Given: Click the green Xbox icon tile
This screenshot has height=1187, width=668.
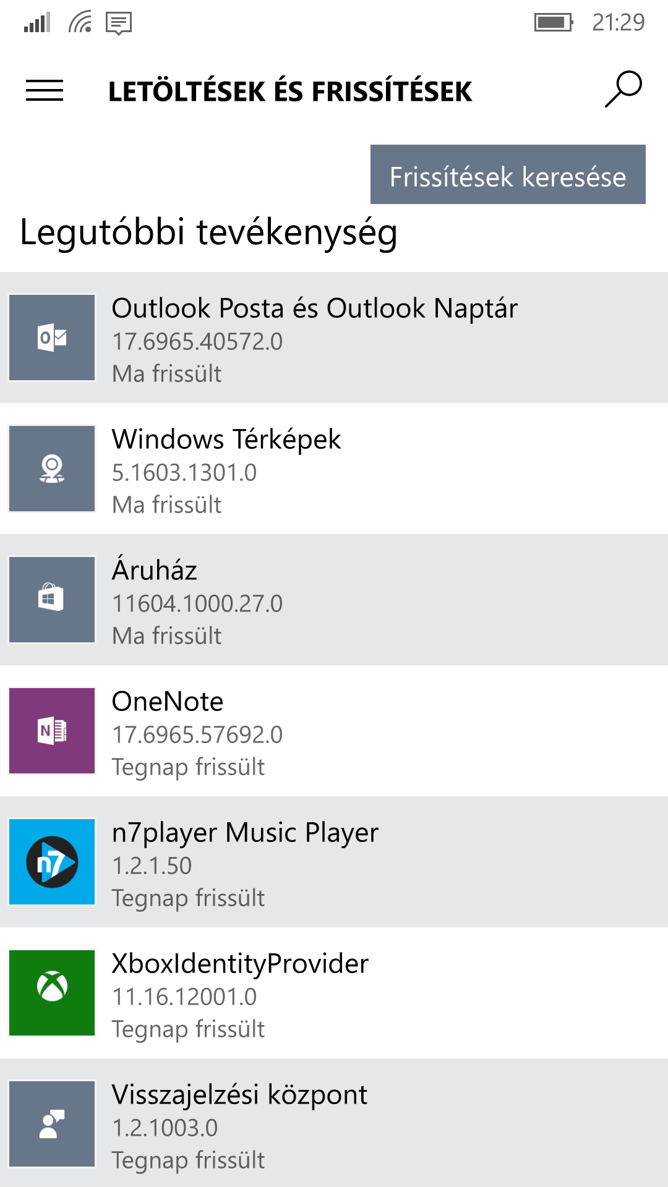Looking at the screenshot, I should pos(52,993).
